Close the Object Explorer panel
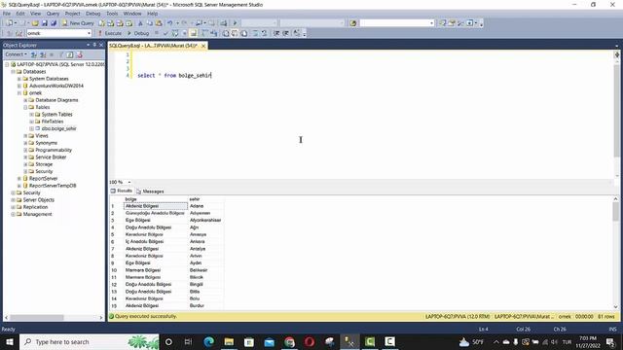This screenshot has width=623, height=350. 101,45
